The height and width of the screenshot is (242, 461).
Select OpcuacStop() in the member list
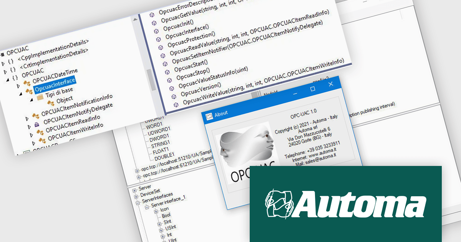pyautogui.click(x=193, y=75)
